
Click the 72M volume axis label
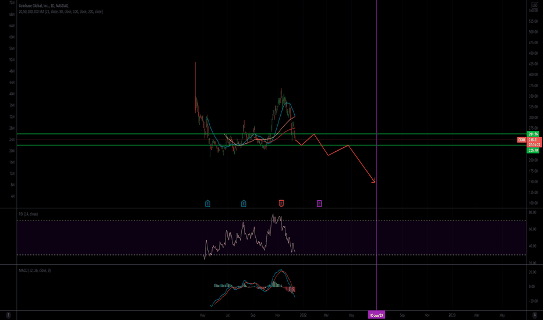[x=12, y=2]
